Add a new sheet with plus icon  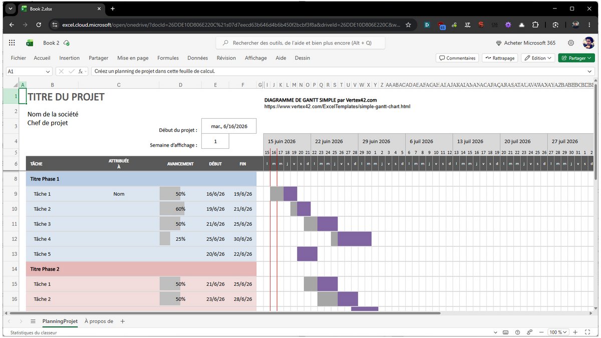(123, 321)
